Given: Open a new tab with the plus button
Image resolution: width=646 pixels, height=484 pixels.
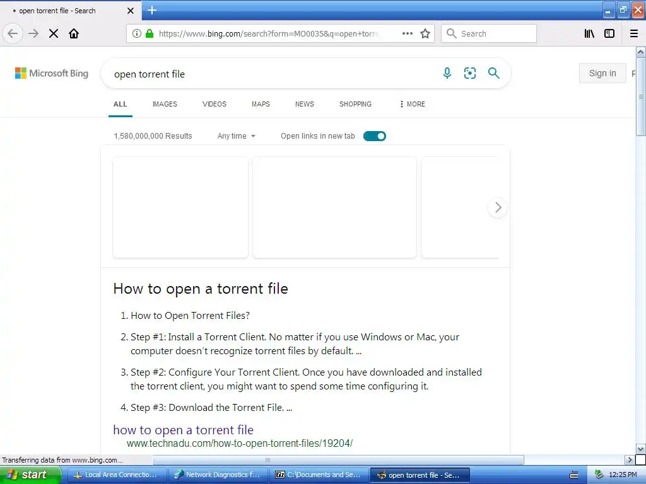Looking at the screenshot, I should click(x=152, y=10).
